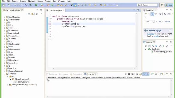Toggle Show Whitespace Characters in toolbar

(86, 5)
